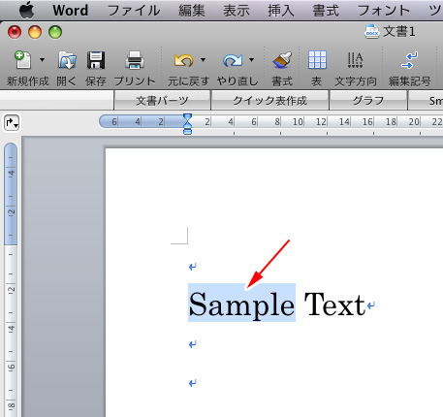Screen dimensions: 443x417
Task: Click the indent marker on the horizontal ruler
Action: point(187,124)
